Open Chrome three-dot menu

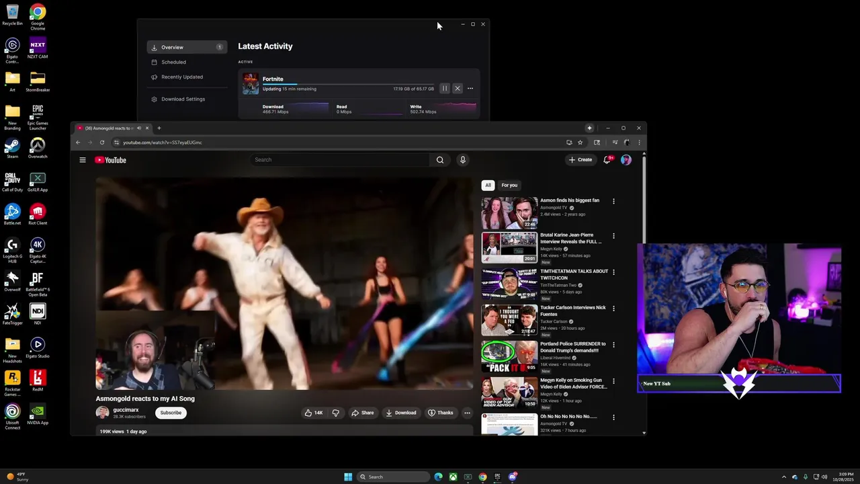639,143
